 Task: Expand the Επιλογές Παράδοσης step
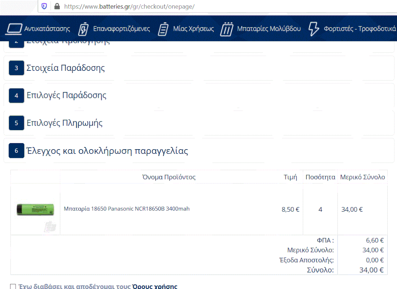tap(67, 96)
